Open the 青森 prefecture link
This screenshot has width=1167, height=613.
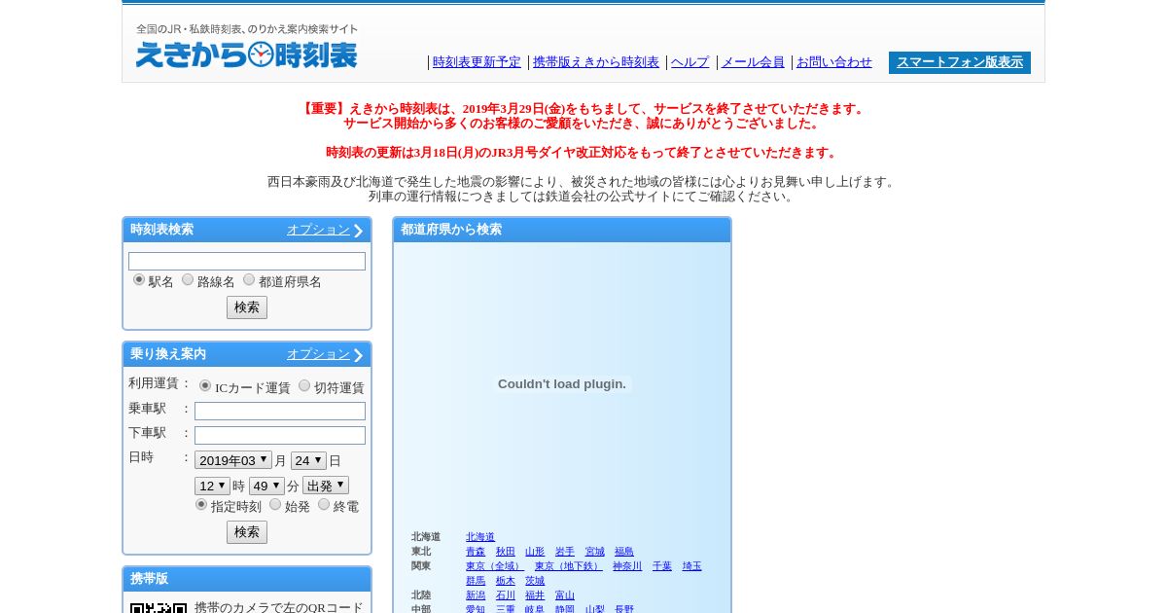click(x=476, y=552)
